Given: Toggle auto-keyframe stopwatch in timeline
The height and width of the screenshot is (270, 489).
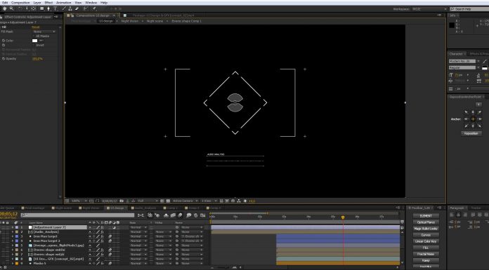Looking at the screenshot, I should point(195,215).
